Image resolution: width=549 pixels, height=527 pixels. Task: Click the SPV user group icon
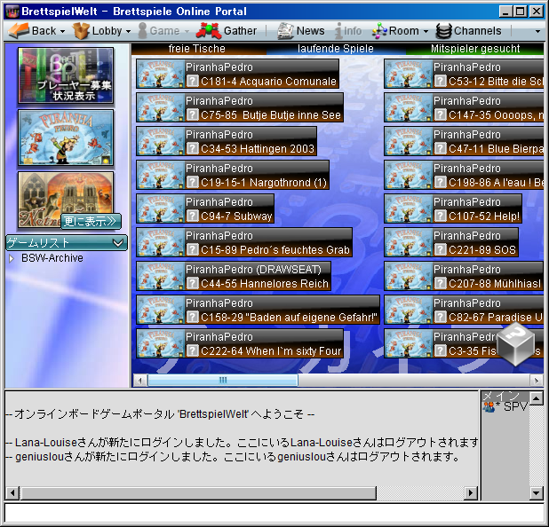(489, 406)
